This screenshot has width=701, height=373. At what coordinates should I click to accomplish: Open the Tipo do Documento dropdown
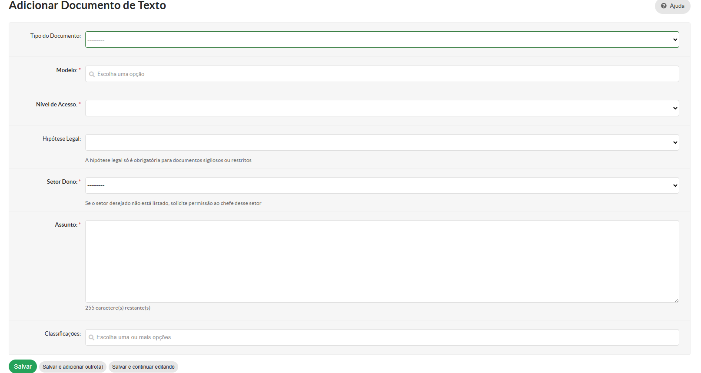coord(382,40)
